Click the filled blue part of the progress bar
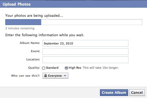 [x=23, y=22]
